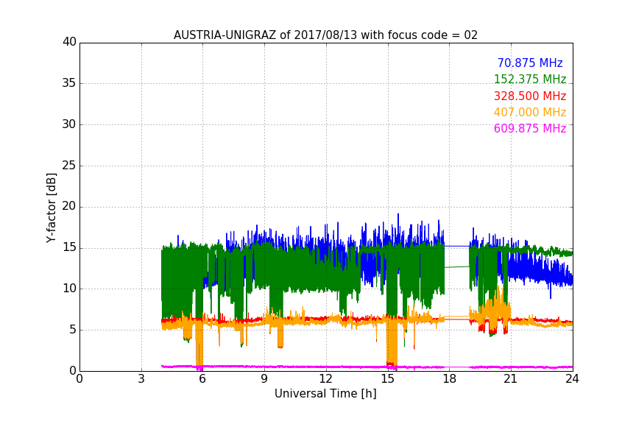
Task: Click the x-axis tick label 21
Action: tap(511, 379)
